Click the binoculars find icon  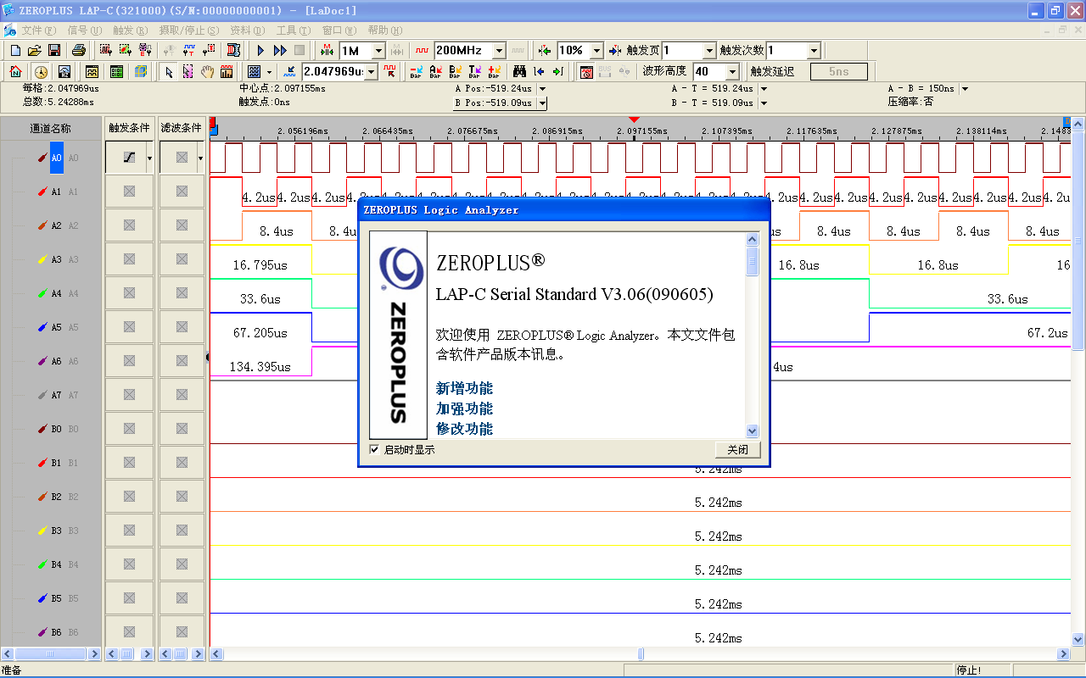pyautogui.click(x=519, y=71)
